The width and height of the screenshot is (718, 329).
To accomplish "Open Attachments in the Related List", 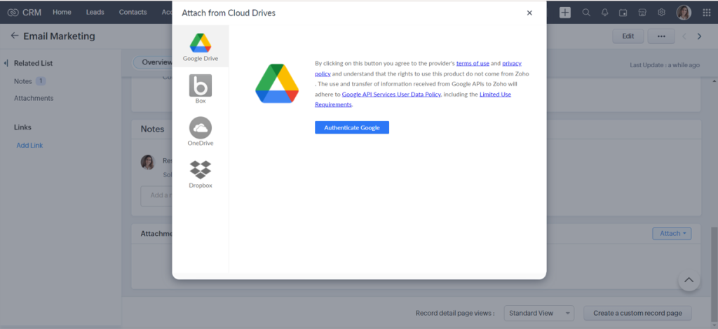I will click(34, 98).
